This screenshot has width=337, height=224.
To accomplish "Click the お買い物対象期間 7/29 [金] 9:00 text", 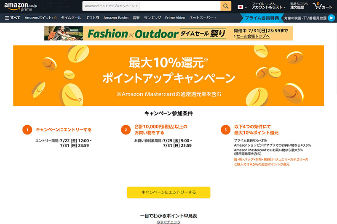I will 163,141.
